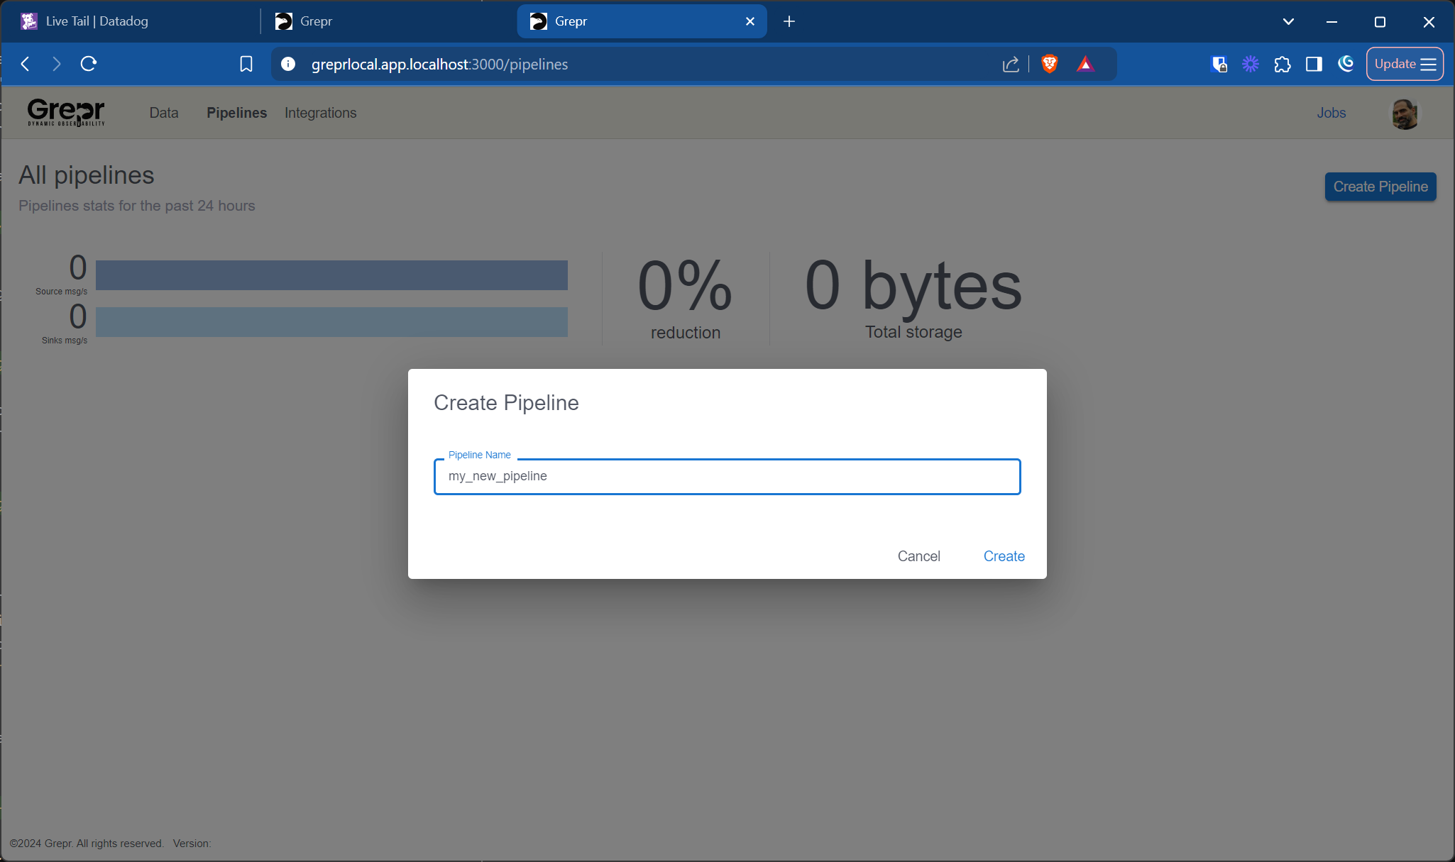Screen dimensions: 1455x862
Task: Open the Pipelines nav item
Action: click(237, 113)
